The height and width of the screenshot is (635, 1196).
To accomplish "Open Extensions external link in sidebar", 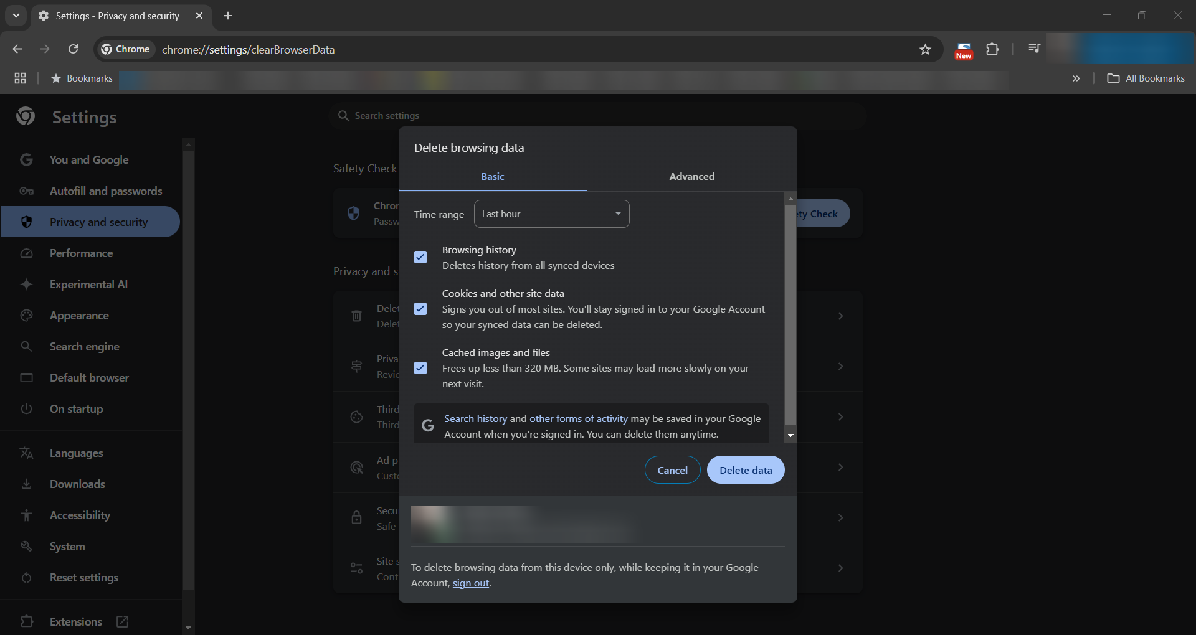I will tap(90, 621).
